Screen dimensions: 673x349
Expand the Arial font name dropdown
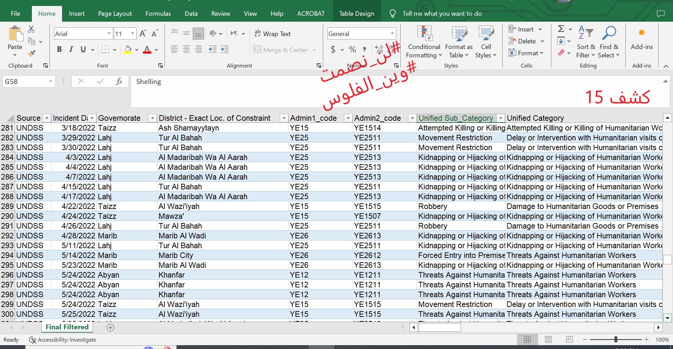(x=109, y=34)
